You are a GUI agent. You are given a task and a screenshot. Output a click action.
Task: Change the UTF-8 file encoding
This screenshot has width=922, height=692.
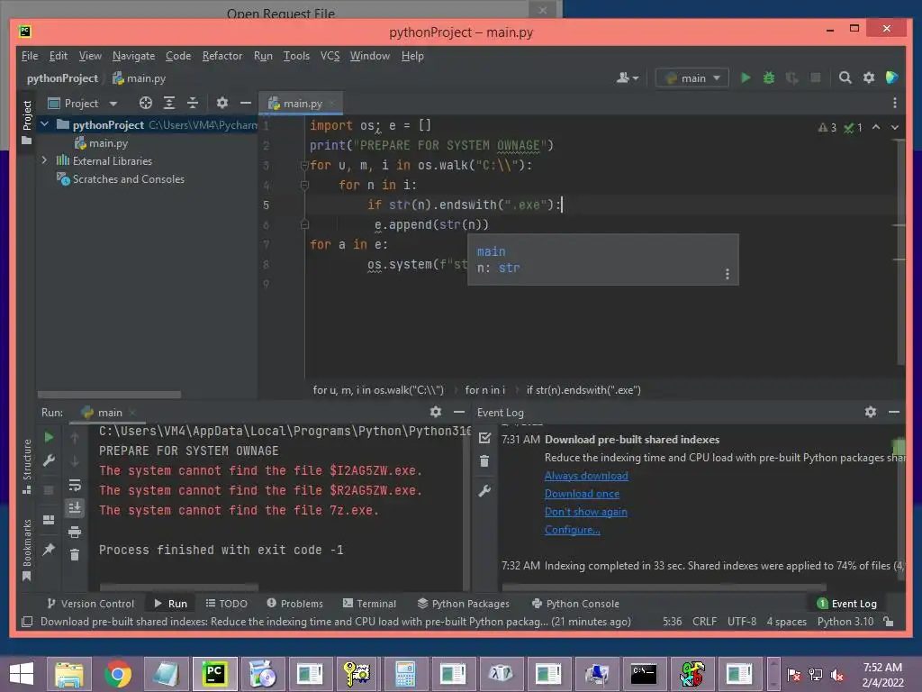tap(742, 622)
